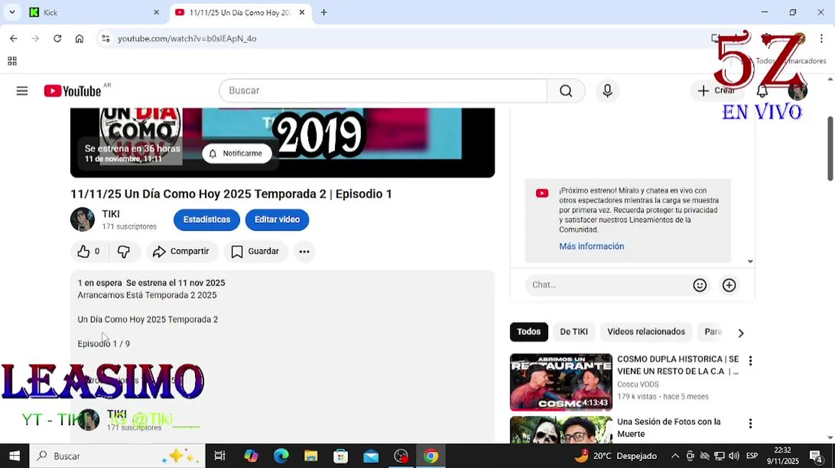Viewport: 835px width, 468px height.
Task: Open Microsoft Store from taskbar
Action: click(x=341, y=456)
